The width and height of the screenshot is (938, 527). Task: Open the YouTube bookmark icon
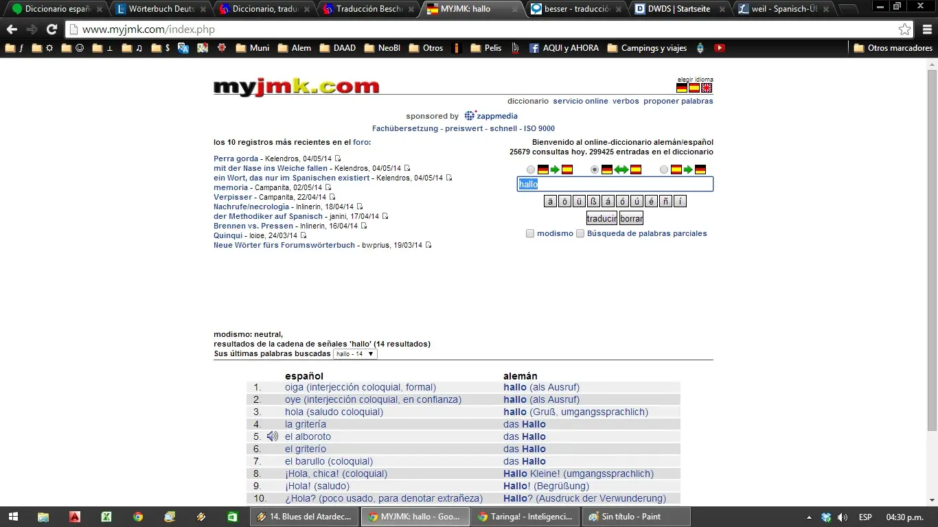point(720,48)
